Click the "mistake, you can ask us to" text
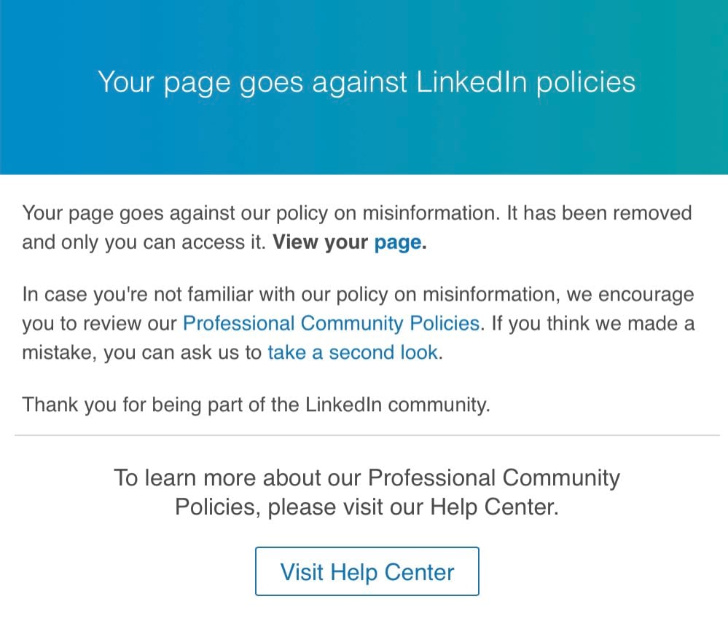 pyautogui.click(x=142, y=353)
